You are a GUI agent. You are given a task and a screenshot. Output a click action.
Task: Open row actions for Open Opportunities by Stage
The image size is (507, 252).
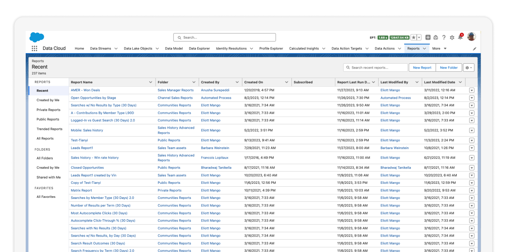[472, 98]
